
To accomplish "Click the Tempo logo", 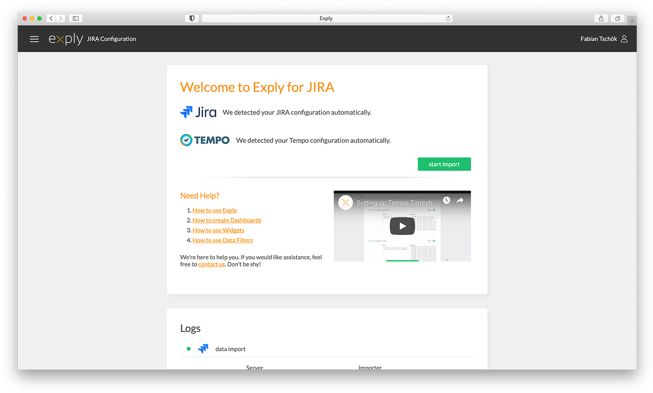I will pyautogui.click(x=205, y=140).
